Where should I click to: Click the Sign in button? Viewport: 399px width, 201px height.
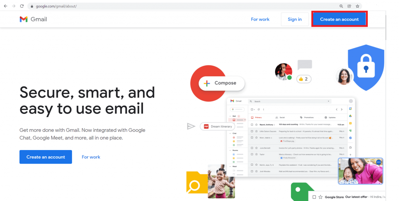295,19
